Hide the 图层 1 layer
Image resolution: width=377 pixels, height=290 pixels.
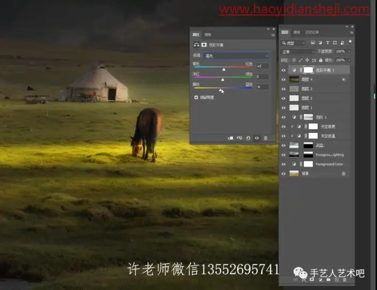coord(284,108)
